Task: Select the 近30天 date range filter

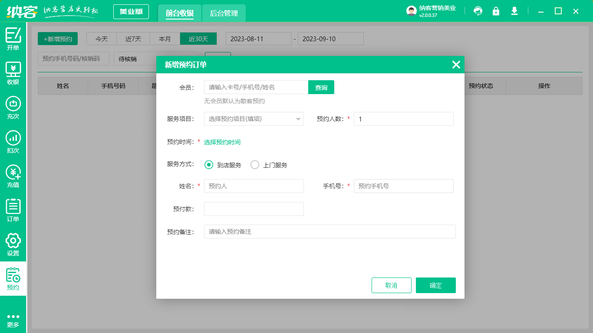Action: point(198,39)
